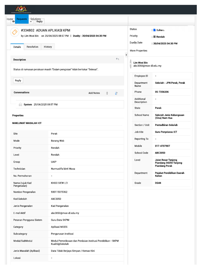Click the envelope icon beside System conversation
The image size is (201, 269).
20,105
